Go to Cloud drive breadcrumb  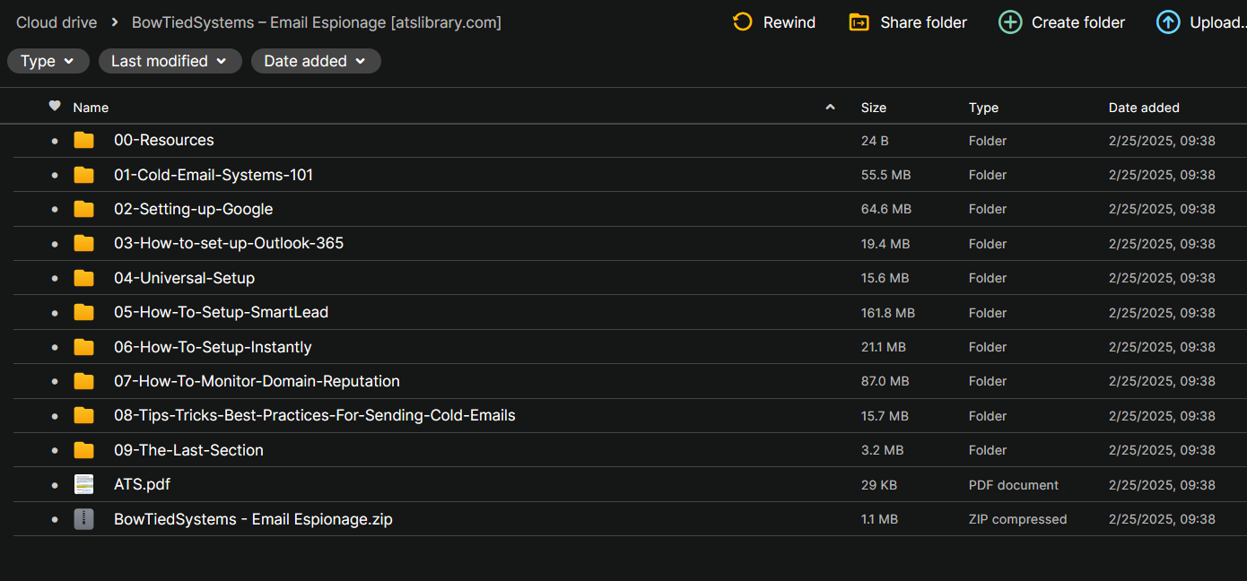[57, 22]
